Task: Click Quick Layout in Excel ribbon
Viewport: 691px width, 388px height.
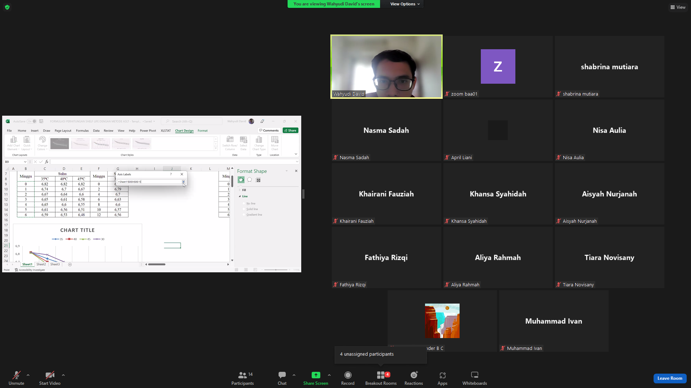Action: point(27,143)
